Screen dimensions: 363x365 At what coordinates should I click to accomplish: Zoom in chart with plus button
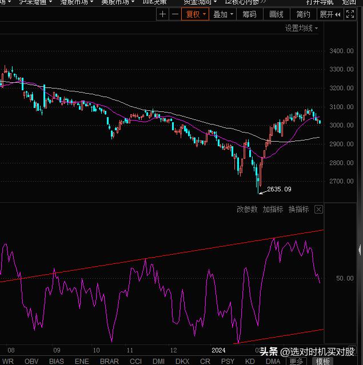(x=162, y=14)
